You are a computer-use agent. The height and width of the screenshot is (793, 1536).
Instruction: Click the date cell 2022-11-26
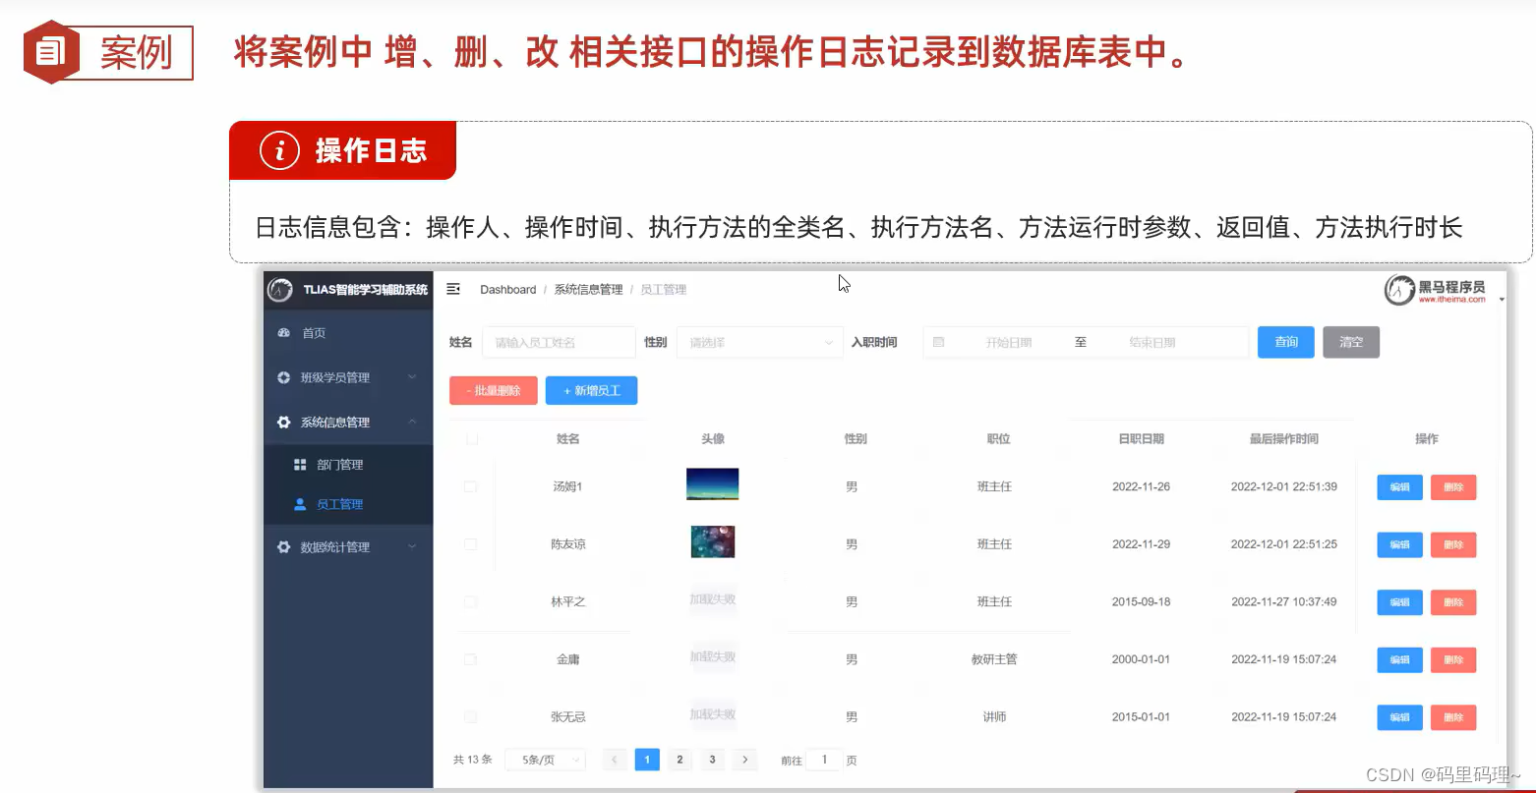[1141, 486]
